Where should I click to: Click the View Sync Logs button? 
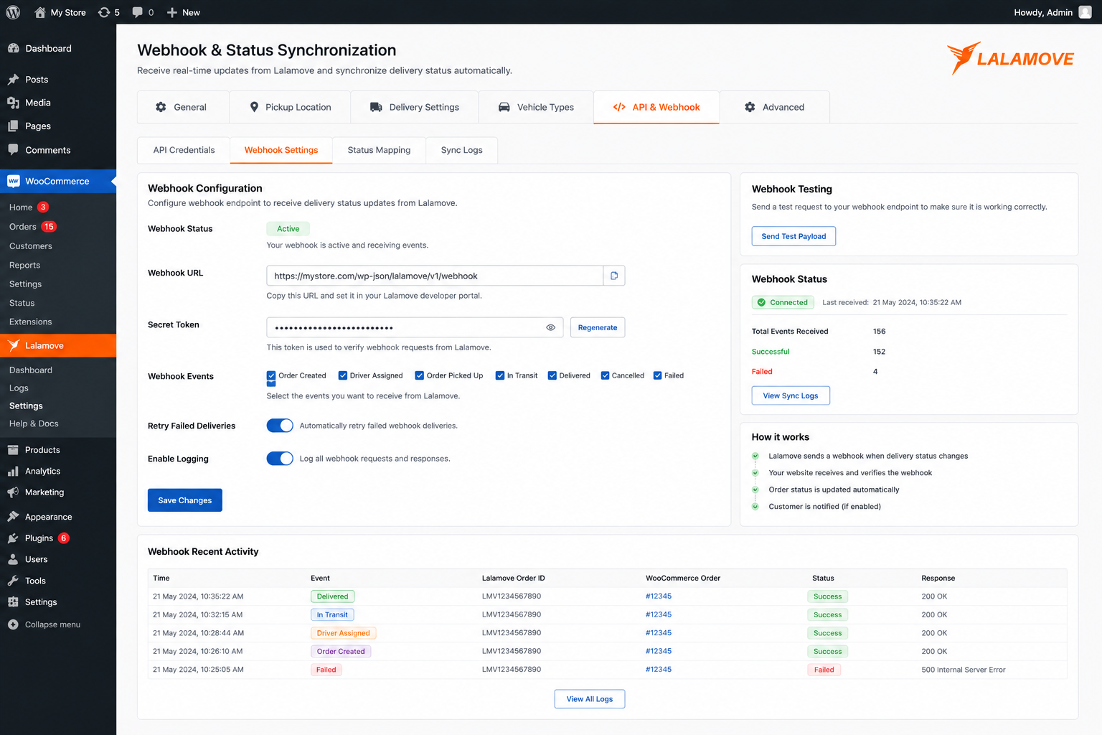[791, 395]
